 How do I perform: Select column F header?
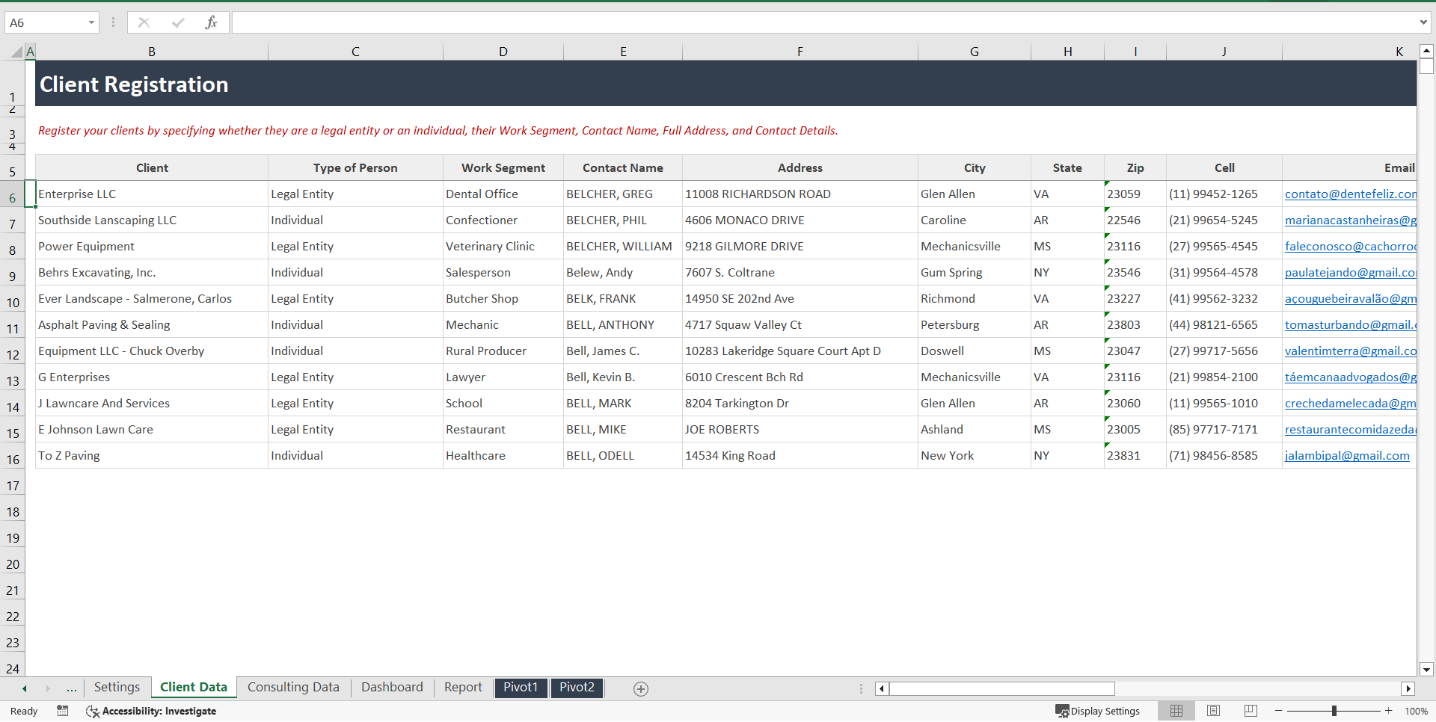click(x=800, y=52)
